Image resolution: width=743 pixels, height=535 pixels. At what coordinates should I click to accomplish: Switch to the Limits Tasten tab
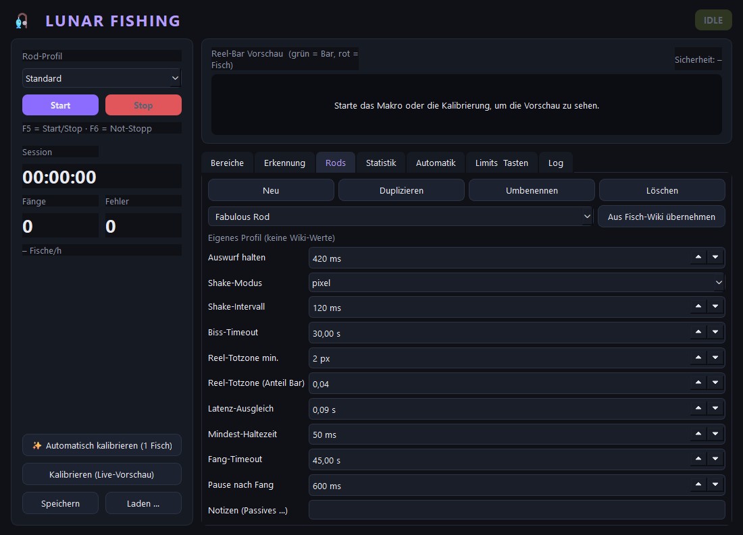point(501,163)
